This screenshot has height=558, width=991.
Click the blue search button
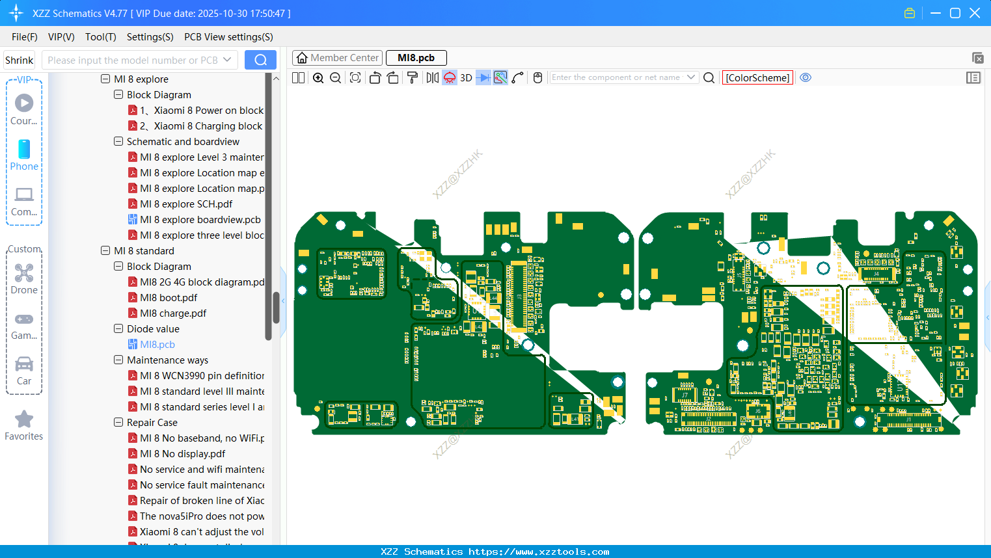(260, 60)
